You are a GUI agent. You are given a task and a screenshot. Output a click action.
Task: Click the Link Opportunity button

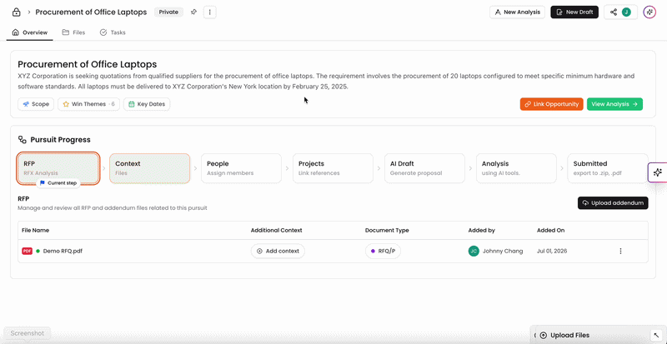(x=551, y=104)
